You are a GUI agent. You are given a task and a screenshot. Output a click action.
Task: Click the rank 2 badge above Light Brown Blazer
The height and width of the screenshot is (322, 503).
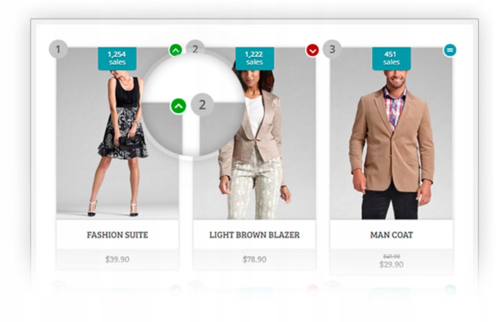(x=195, y=49)
